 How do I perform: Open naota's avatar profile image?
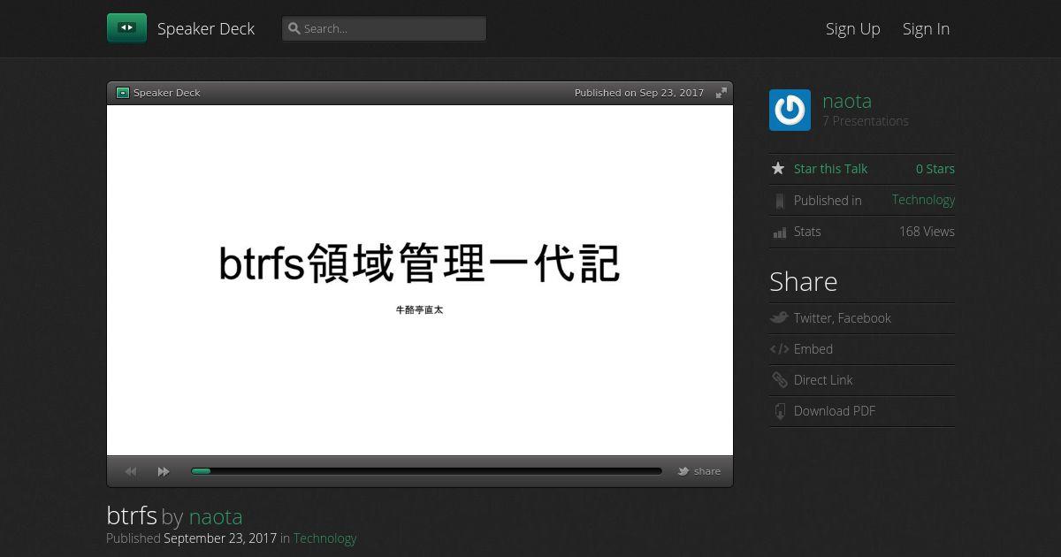[790, 110]
